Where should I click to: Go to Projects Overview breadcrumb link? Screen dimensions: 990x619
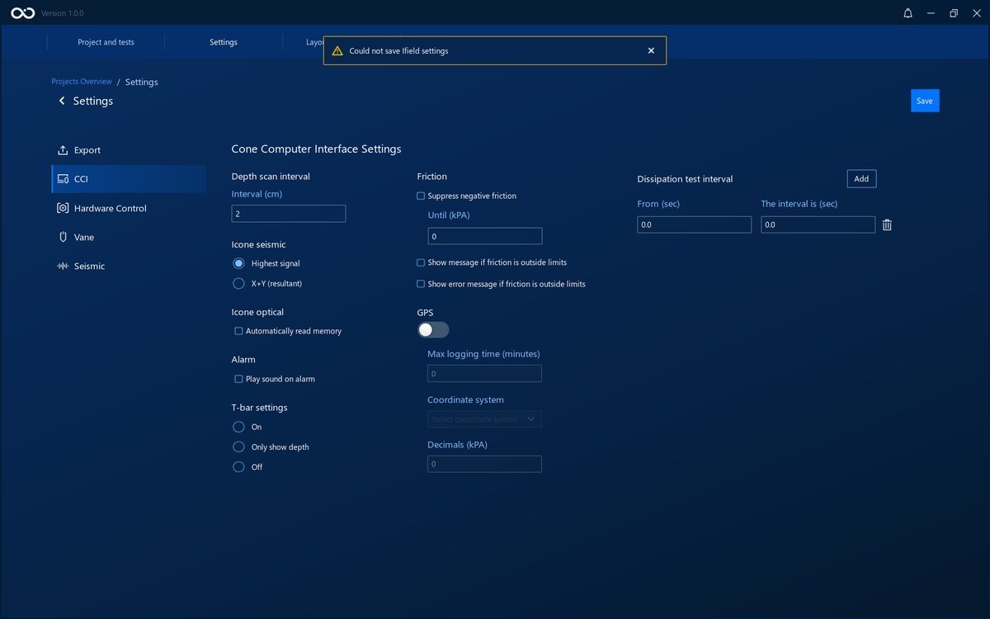click(82, 82)
